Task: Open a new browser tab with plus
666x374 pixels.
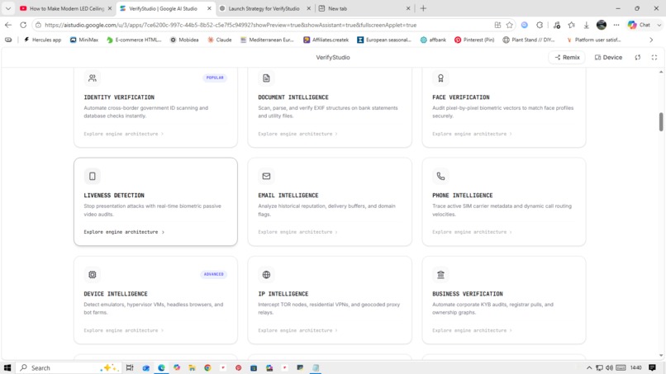Action: (423, 8)
